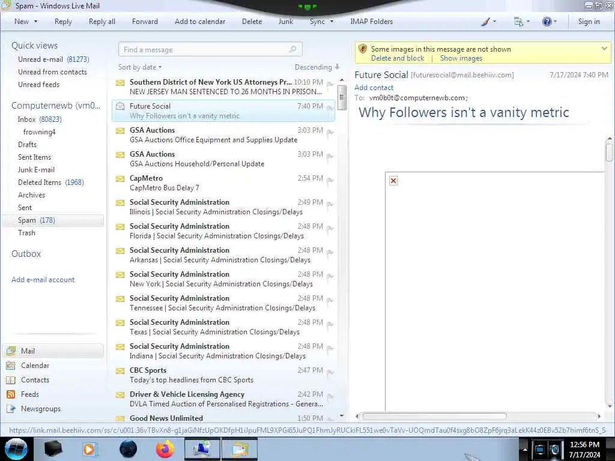Click the Add contact link

coord(374,88)
